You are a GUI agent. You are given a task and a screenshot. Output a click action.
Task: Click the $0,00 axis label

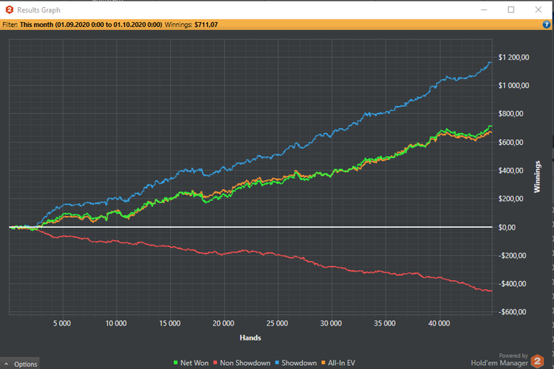[507, 227]
